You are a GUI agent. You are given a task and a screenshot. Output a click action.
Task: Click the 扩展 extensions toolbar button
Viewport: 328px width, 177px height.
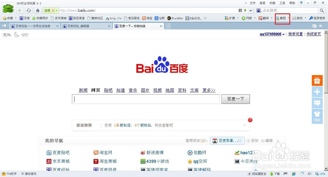pyautogui.click(x=230, y=18)
